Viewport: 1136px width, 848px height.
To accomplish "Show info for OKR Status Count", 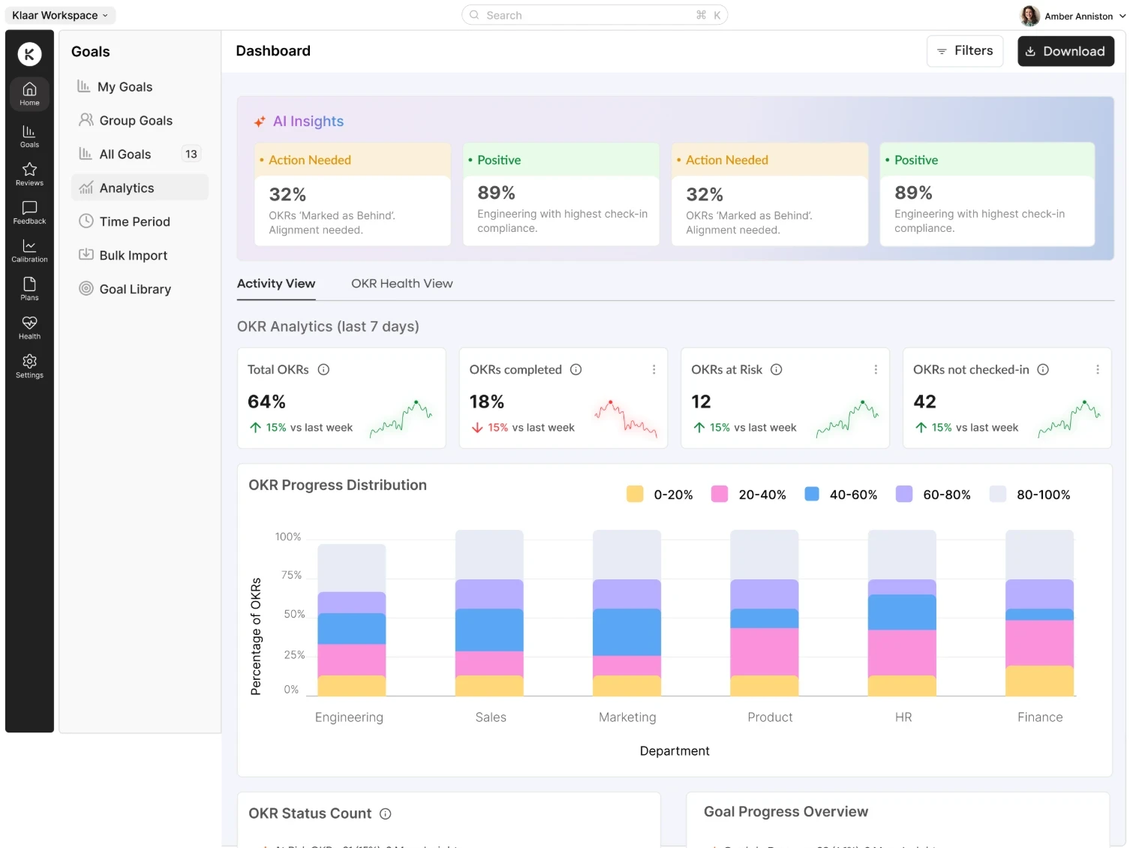I will [386, 813].
